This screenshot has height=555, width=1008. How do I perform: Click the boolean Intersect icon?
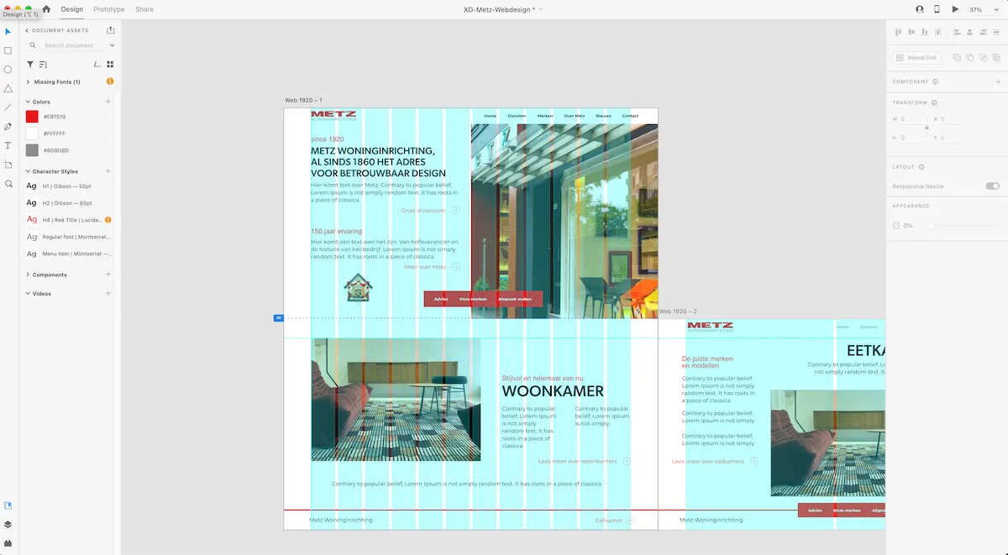[x=984, y=57]
